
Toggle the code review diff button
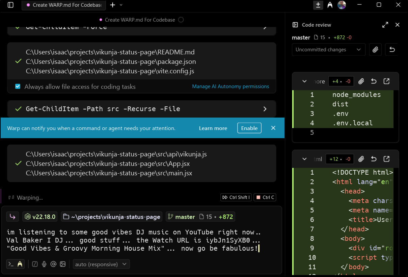tap(318, 5)
